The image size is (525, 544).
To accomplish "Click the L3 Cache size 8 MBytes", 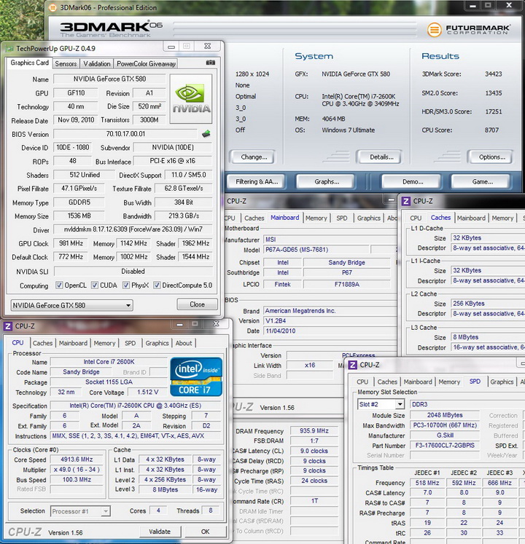I will pos(488,337).
